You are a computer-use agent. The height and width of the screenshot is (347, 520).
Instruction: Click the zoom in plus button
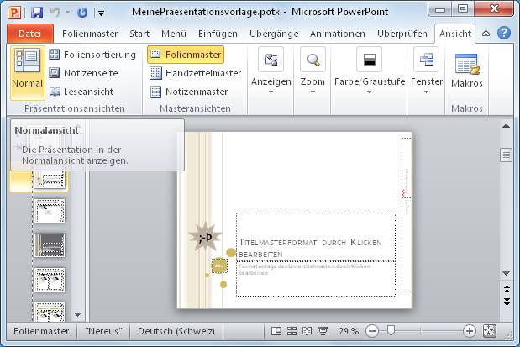tap(470, 331)
